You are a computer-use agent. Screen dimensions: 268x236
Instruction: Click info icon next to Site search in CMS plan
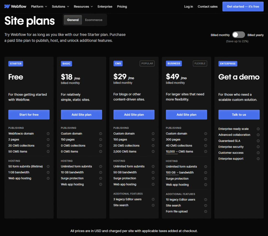pos(153,205)
